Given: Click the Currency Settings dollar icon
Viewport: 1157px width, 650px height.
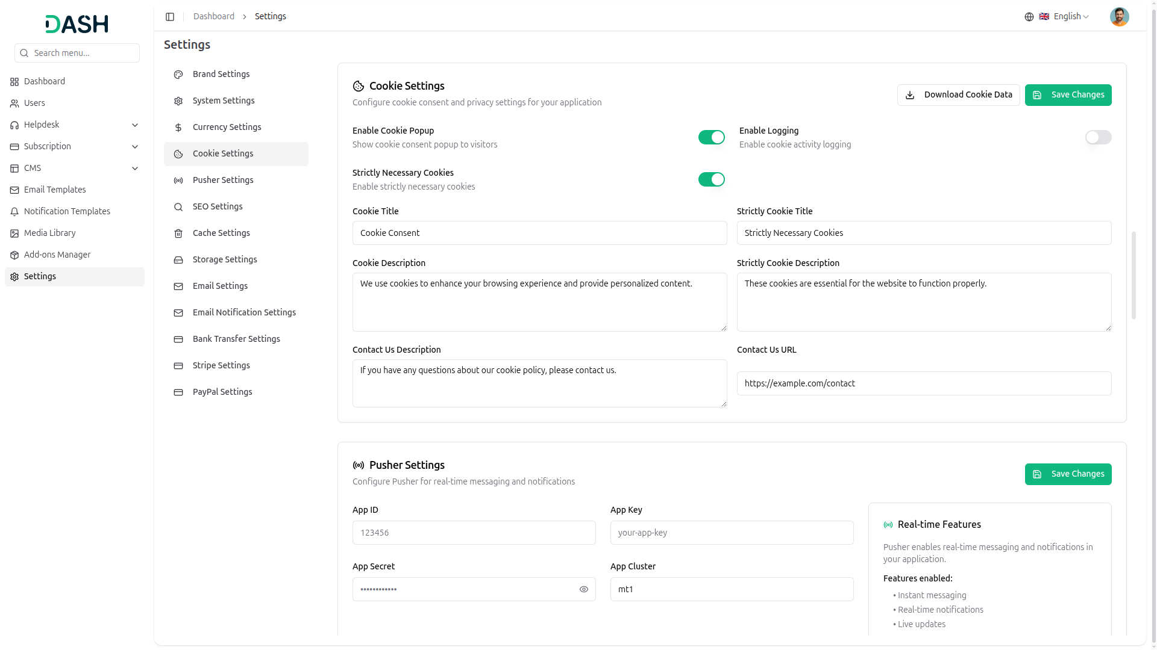Looking at the screenshot, I should pyautogui.click(x=178, y=128).
